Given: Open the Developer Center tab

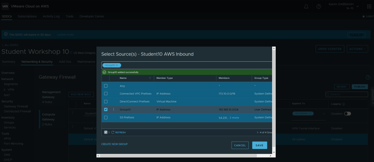Looking at the screenshot, I should [92, 16].
